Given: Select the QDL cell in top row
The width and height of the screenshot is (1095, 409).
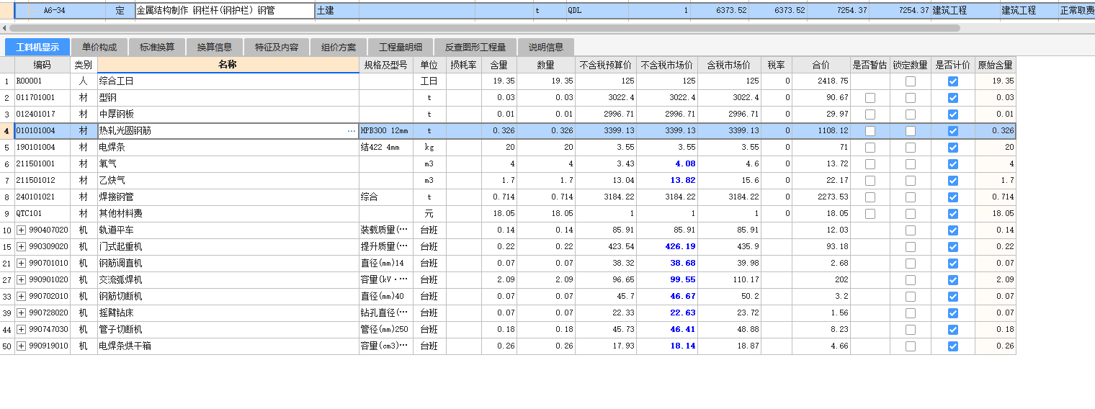Looking at the screenshot, I should pyautogui.click(x=597, y=11).
